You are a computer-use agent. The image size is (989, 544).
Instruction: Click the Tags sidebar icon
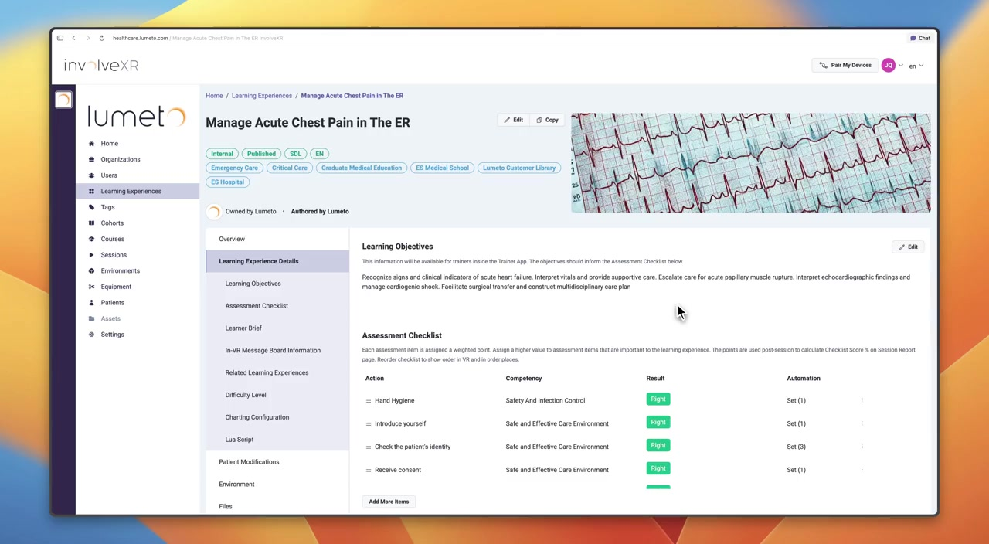91,207
